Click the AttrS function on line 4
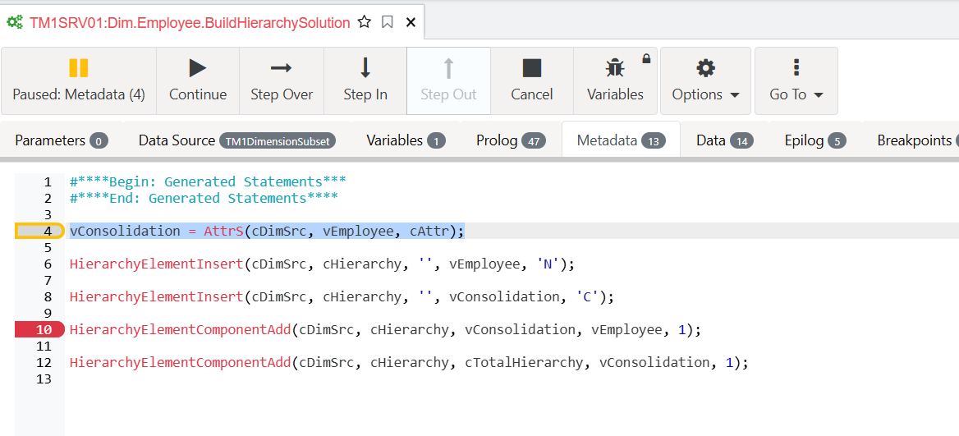 point(223,232)
